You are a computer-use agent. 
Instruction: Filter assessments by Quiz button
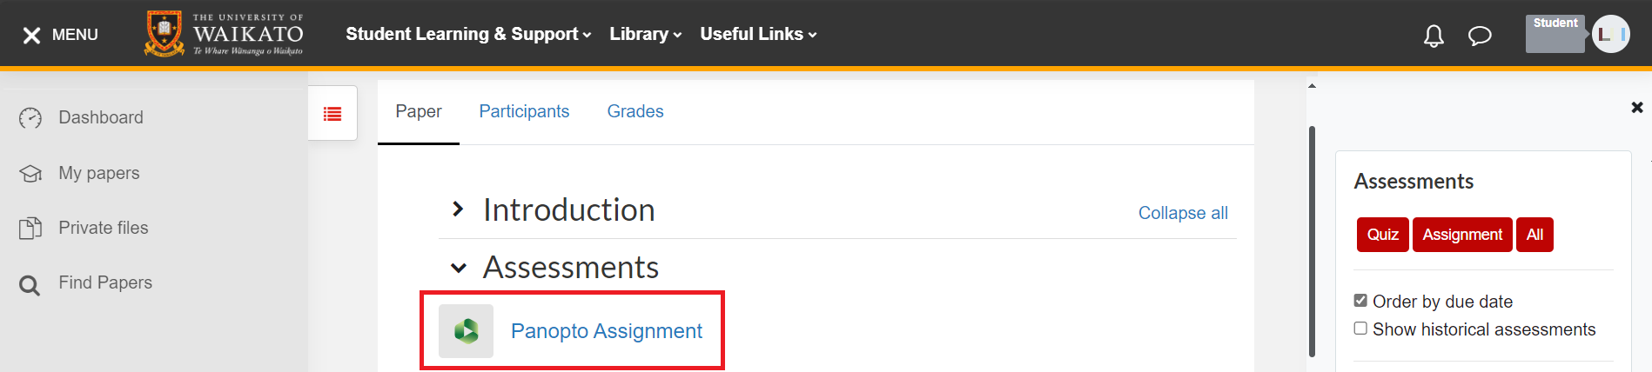pos(1382,235)
